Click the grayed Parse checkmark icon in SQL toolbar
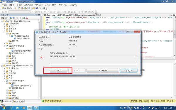The width and height of the screenshot is (176, 110). pos(48,12)
